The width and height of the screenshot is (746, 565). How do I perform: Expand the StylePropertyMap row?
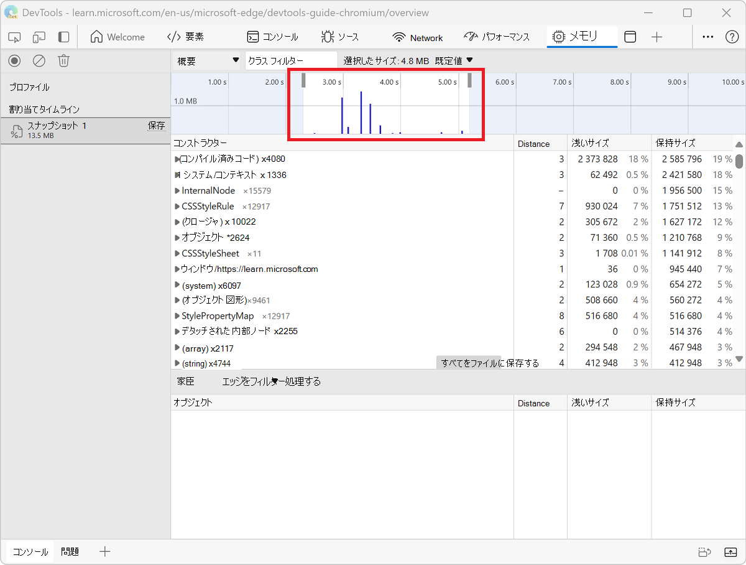(177, 316)
